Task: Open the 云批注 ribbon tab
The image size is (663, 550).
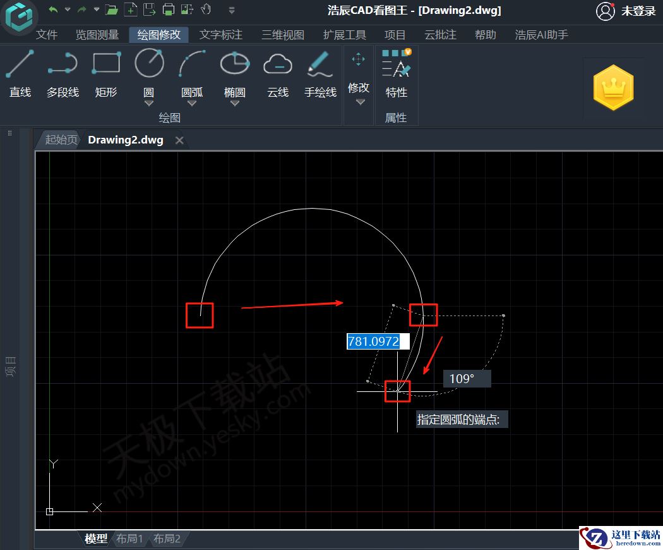Action: 440,35
